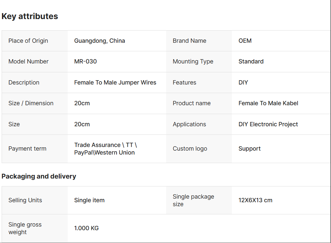Screen dimensions: 331x243
Task: Click the DIY Electronic Project value
Action: (x=268, y=124)
